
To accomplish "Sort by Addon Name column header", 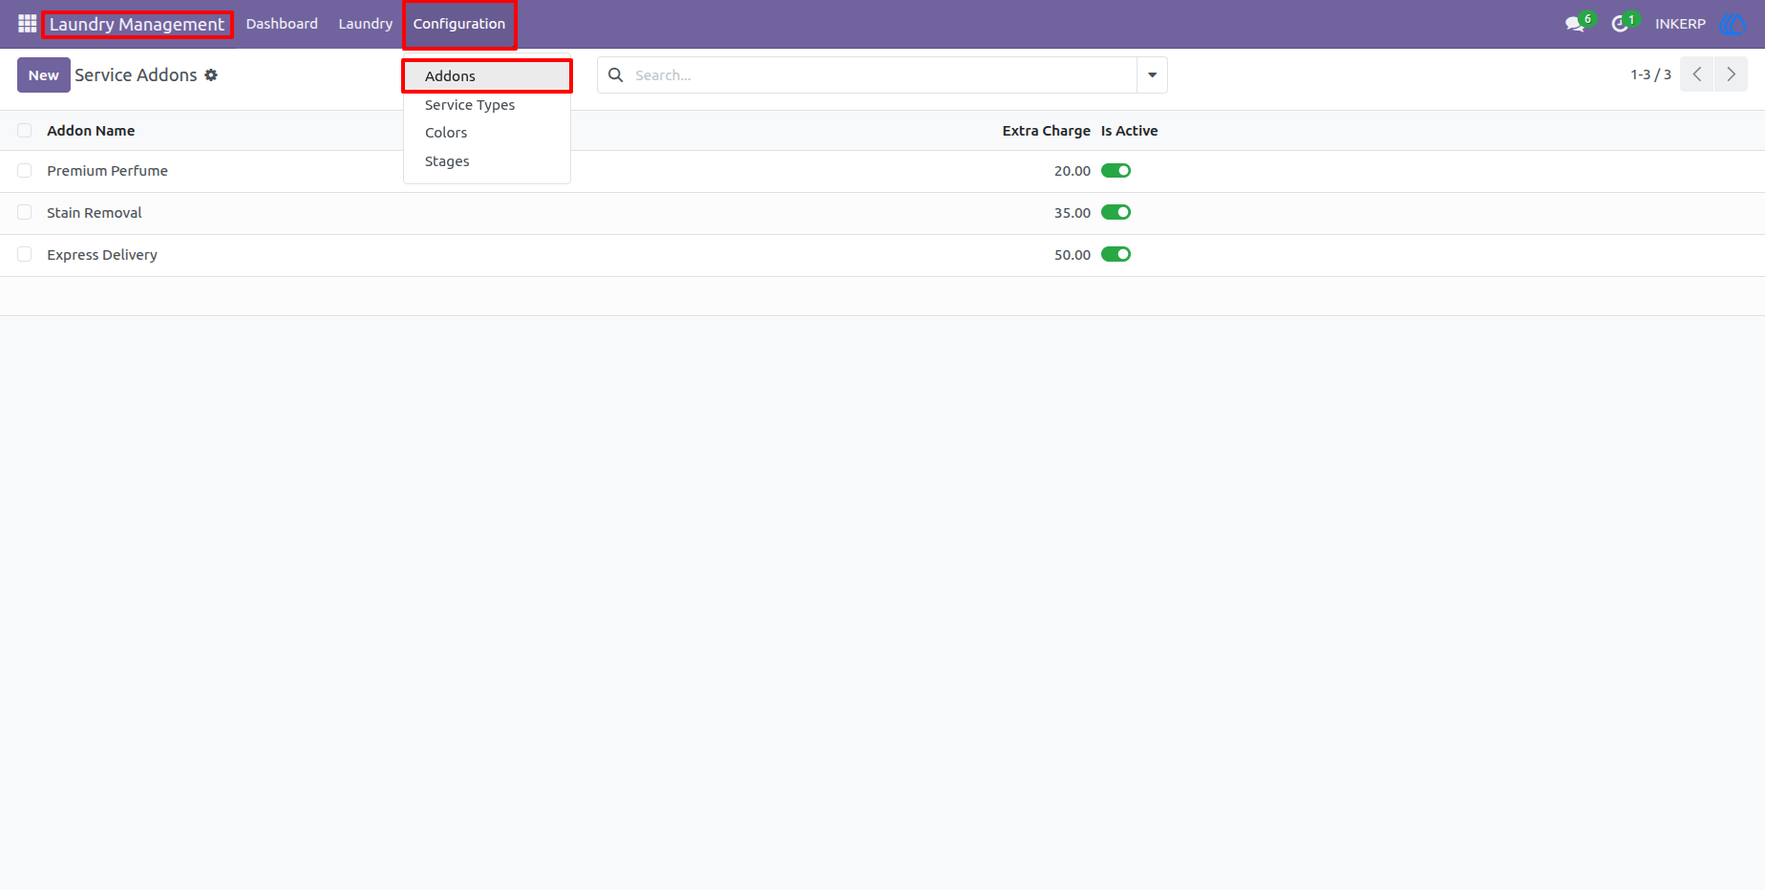I will (x=91, y=131).
